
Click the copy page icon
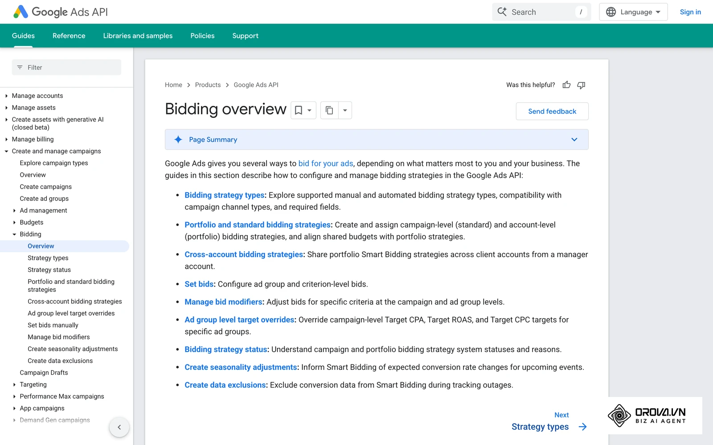[x=329, y=110]
